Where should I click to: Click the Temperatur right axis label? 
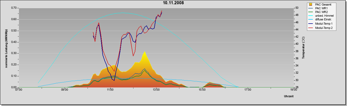click(x=303, y=48)
